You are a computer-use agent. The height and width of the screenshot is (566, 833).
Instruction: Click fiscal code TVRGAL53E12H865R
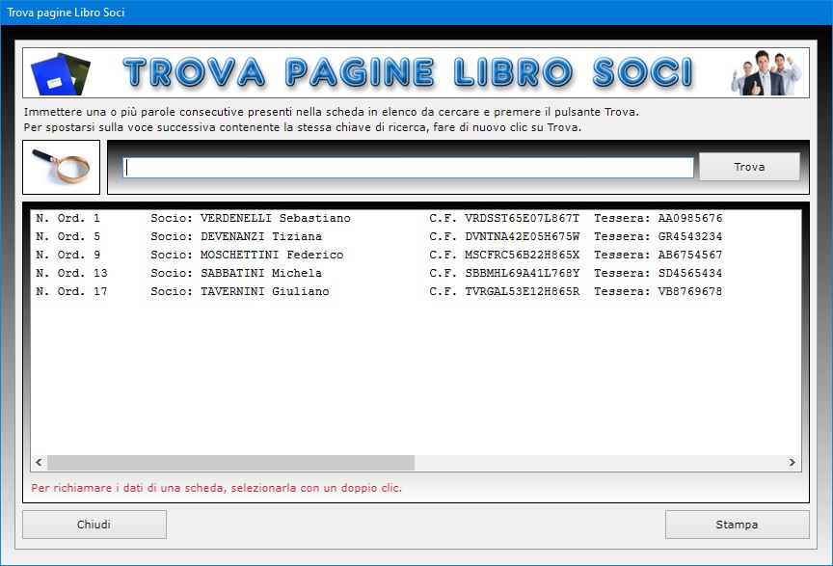(523, 291)
